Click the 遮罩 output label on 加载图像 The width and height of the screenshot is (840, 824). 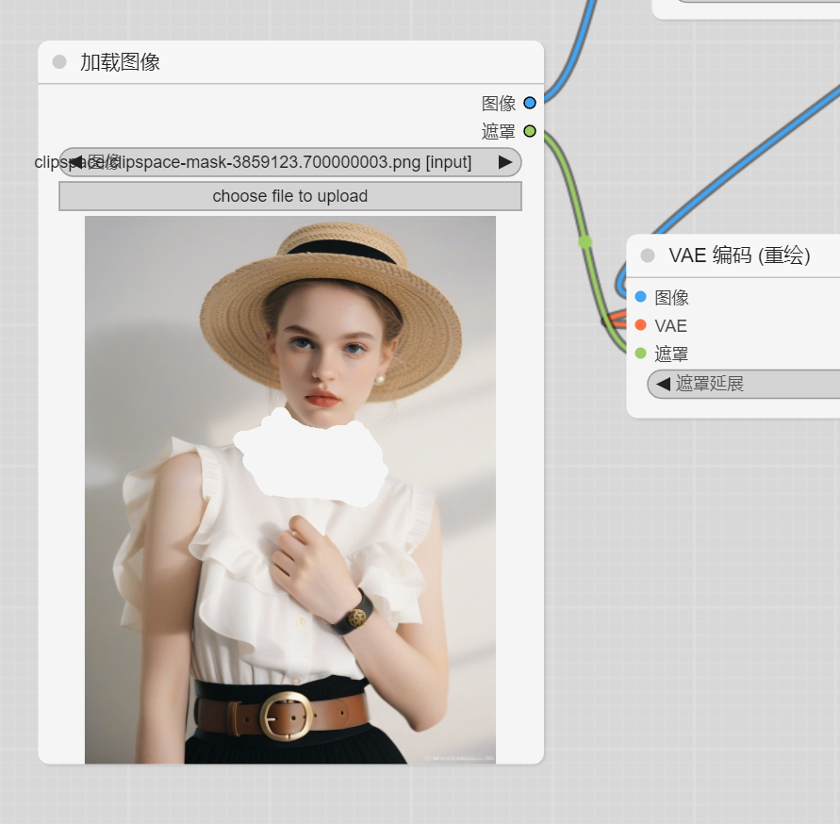click(x=498, y=131)
